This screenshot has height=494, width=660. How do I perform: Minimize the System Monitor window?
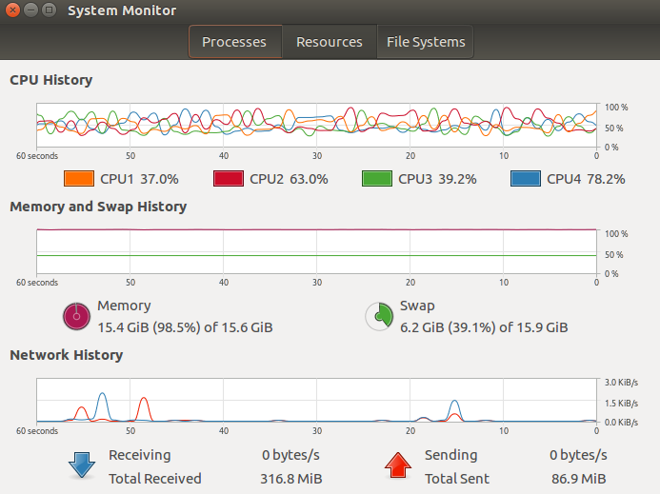tap(30, 10)
